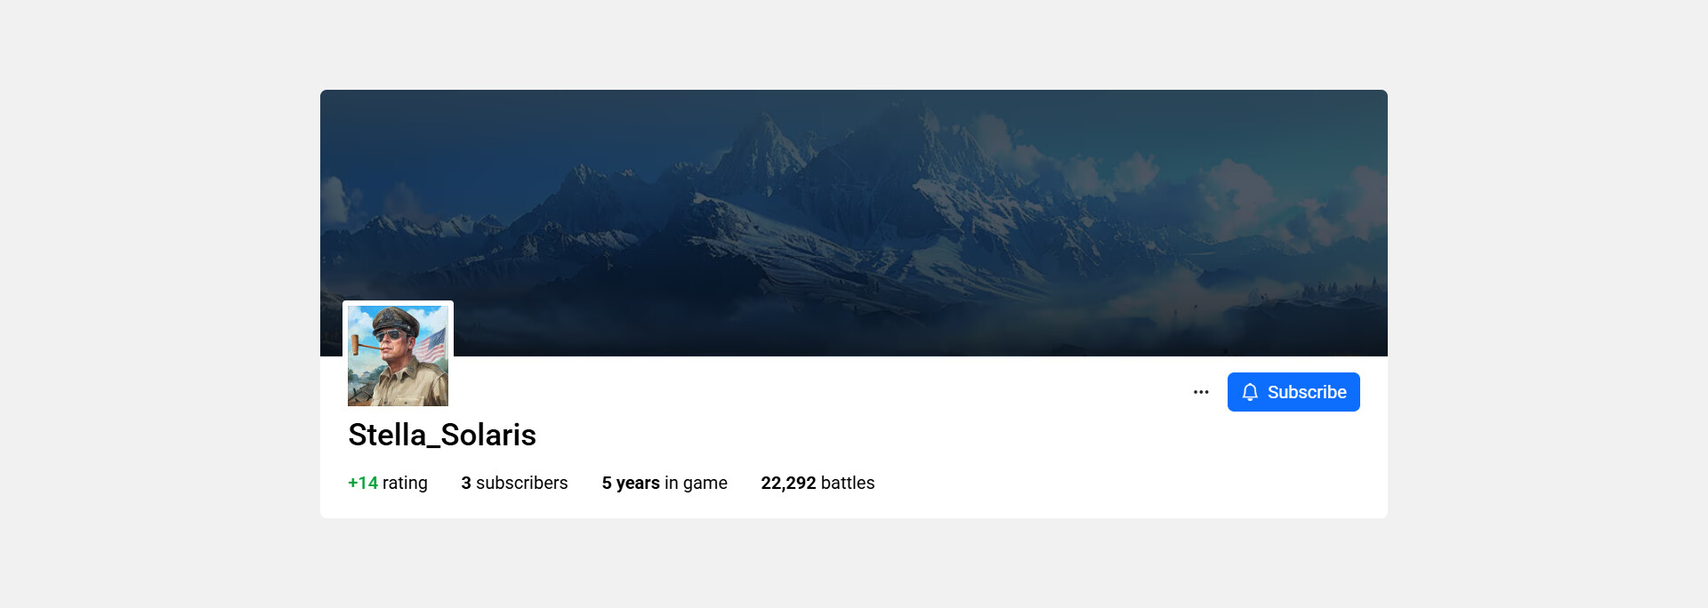Screen dimensions: 1708x608
Task: Click the corncob pipe in avatar
Action: tap(363, 345)
